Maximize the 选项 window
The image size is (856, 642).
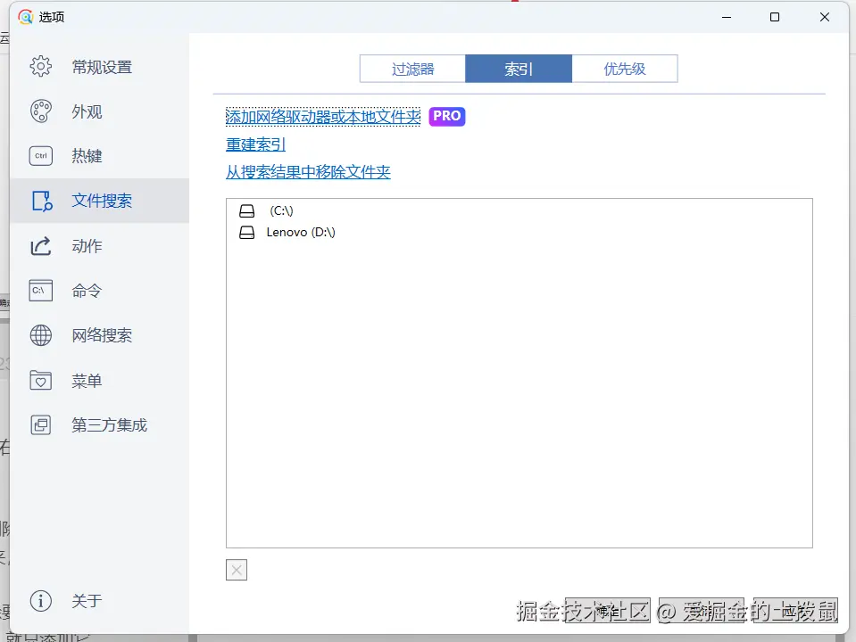pyautogui.click(x=774, y=17)
